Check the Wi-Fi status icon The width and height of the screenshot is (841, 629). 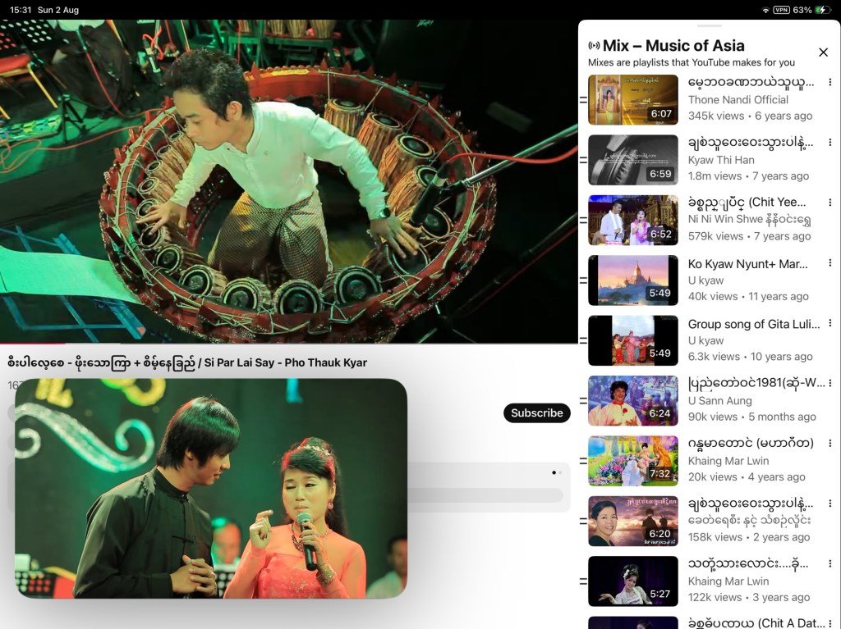[x=765, y=10]
